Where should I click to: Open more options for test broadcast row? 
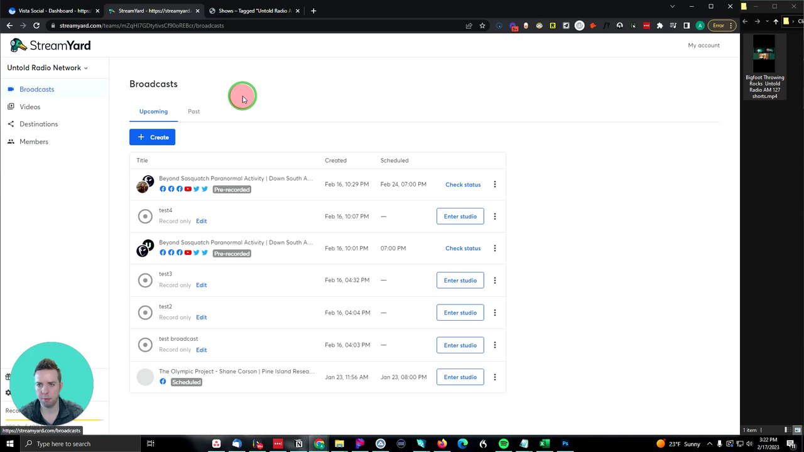pyautogui.click(x=494, y=345)
